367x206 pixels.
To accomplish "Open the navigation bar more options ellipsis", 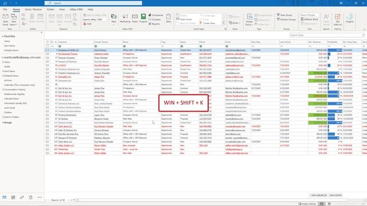I will 40,197.
